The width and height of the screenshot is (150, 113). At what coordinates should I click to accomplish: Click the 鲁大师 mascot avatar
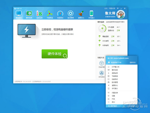pos(121,14)
